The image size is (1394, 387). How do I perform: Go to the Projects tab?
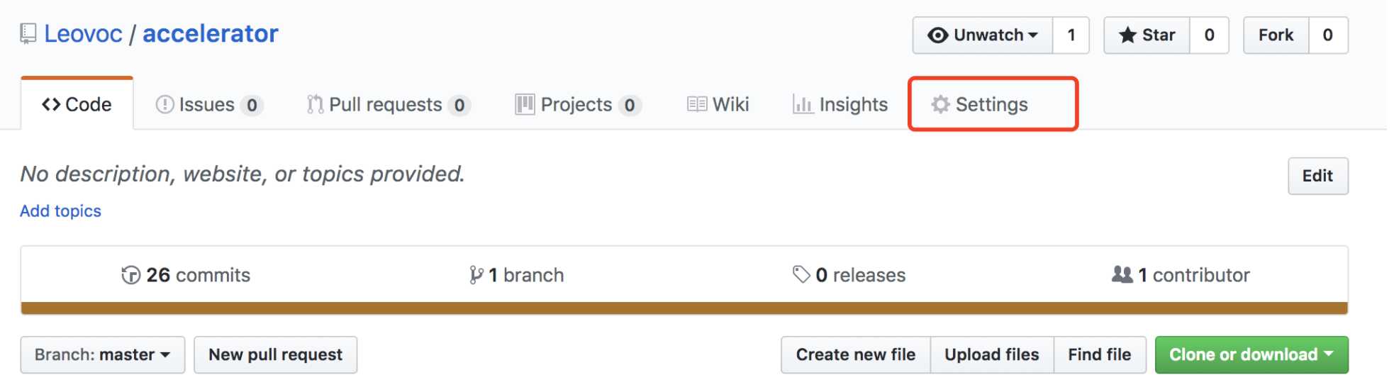click(x=578, y=104)
